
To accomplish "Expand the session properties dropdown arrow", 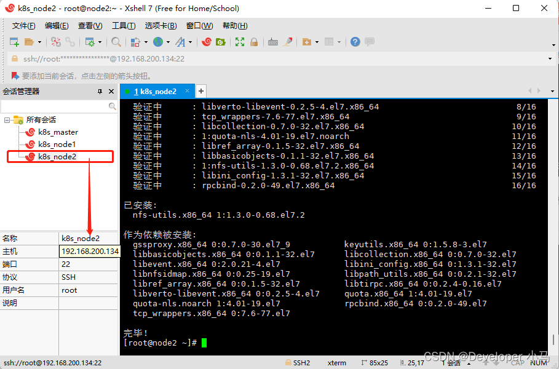I will click(100, 42).
